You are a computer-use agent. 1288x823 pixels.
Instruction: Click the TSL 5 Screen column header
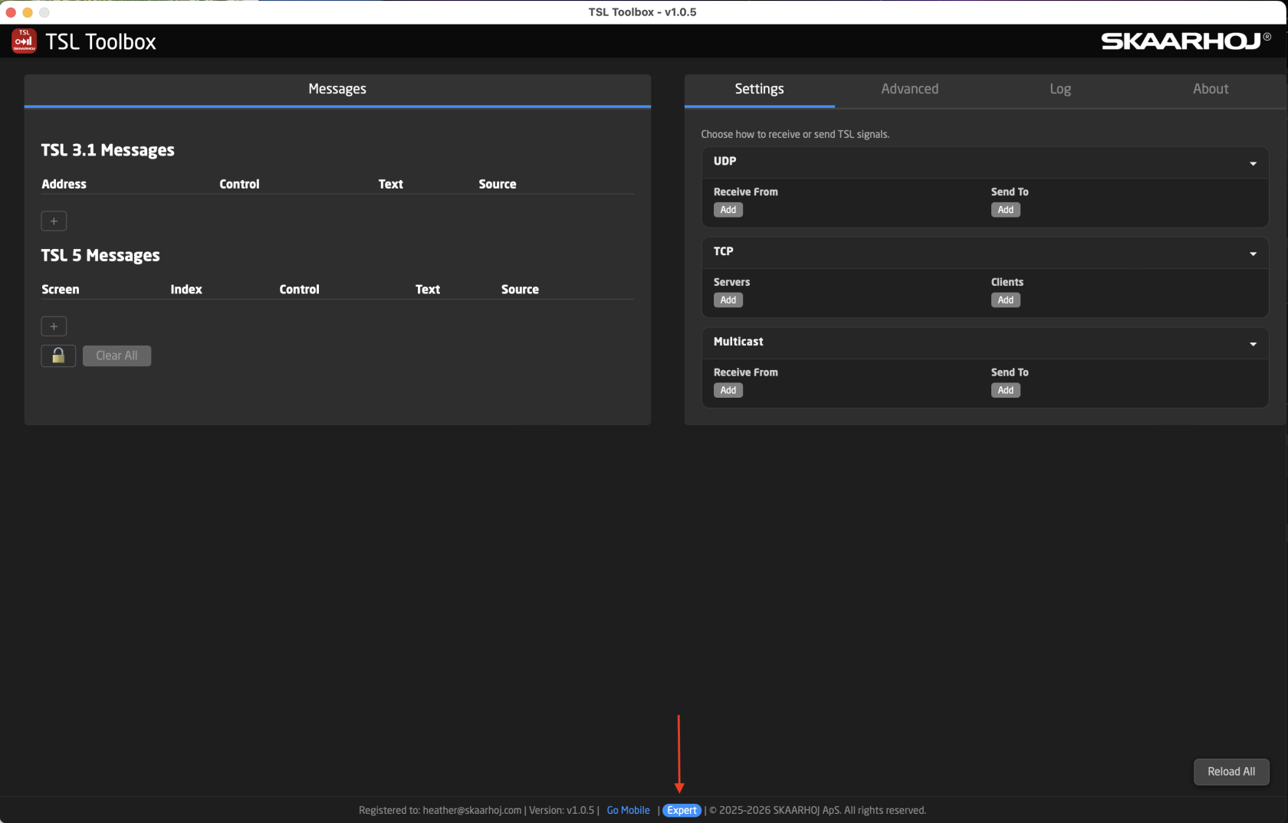(60, 290)
